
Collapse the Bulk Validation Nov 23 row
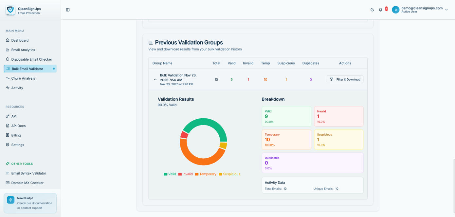[x=155, y=79]
